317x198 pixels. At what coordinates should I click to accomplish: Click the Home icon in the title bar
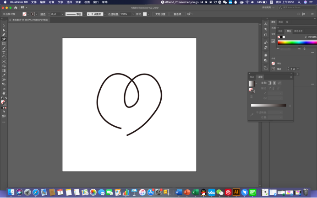[x=16, y=8]
